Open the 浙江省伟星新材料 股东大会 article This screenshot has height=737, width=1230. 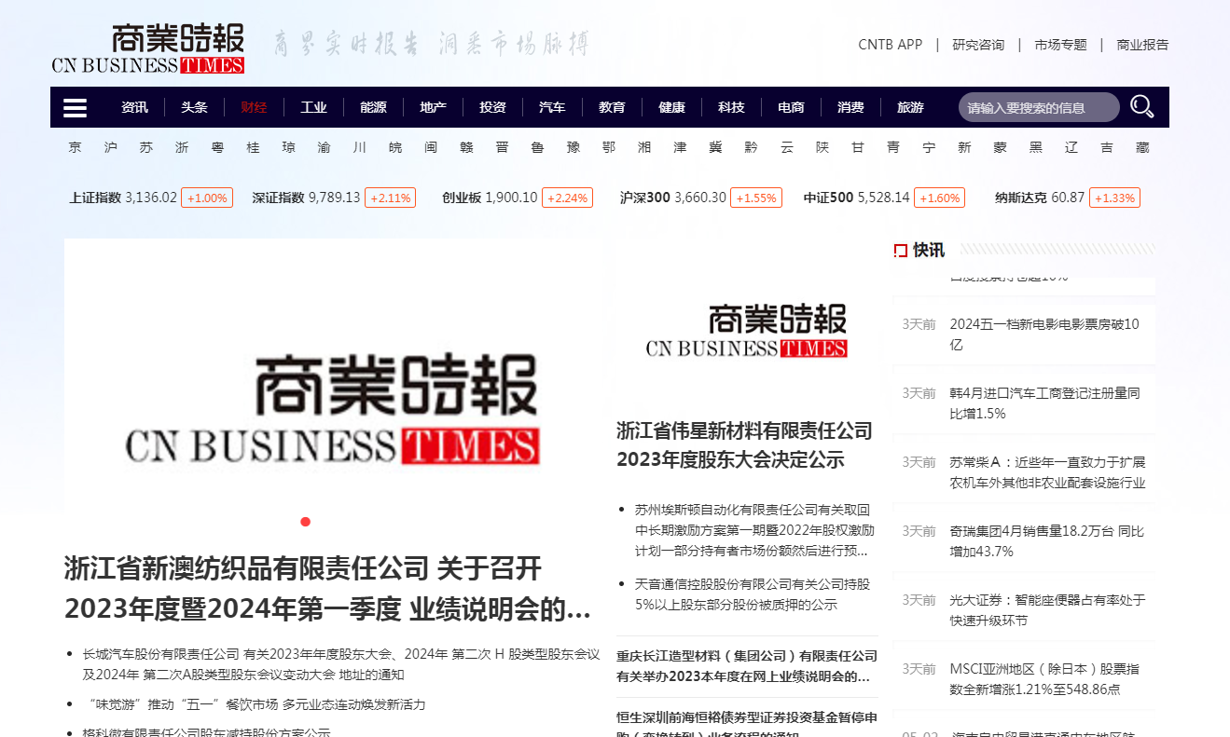pyautogui.click(x=745, y=444)
